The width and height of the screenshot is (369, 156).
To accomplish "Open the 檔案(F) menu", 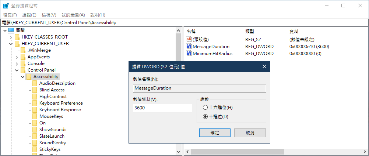I will (x=10, y=15).
